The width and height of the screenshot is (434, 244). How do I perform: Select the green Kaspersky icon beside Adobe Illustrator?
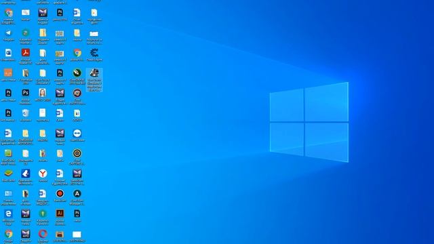pyautogui.click(x=43, y=213)
